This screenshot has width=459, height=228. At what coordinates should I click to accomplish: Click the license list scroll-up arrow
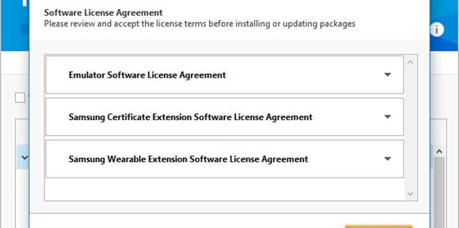[410, 62]
